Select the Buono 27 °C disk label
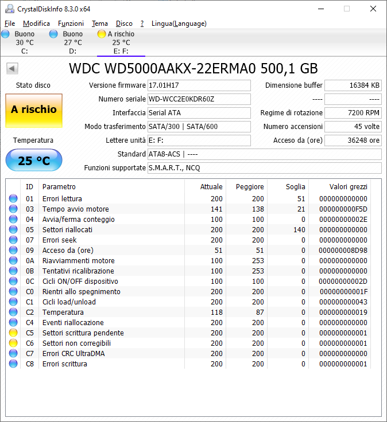This screenshot has width=387, height=422. click(73, 42)
